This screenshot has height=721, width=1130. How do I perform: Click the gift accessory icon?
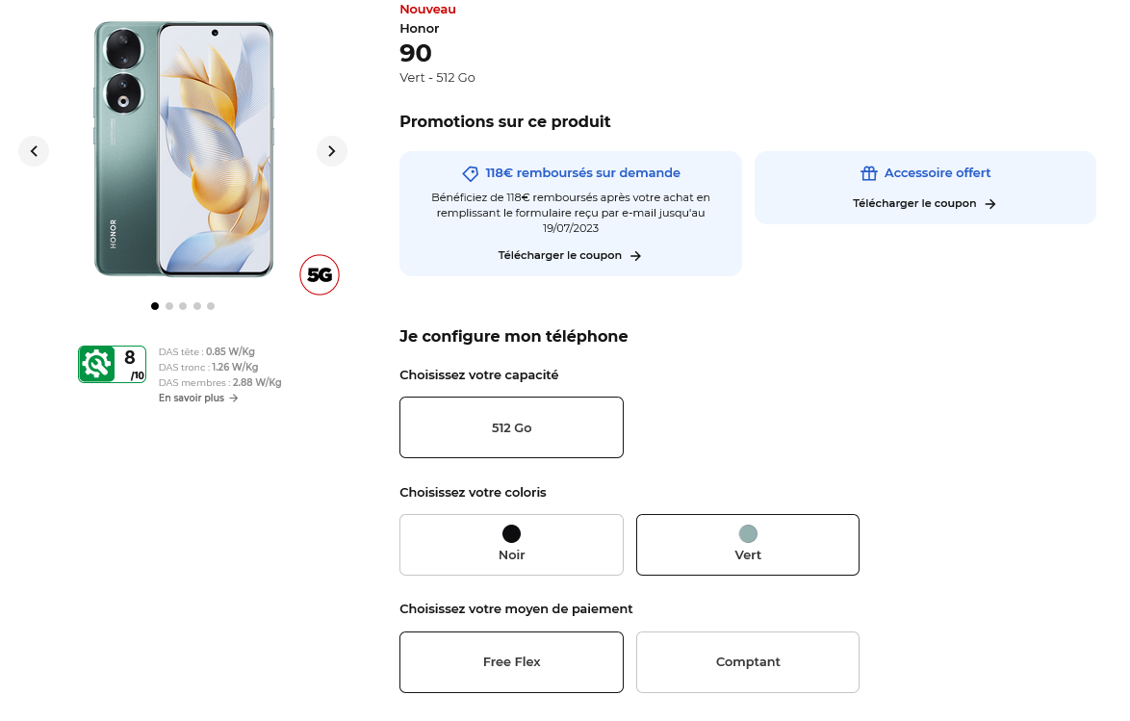coord(869,173)
